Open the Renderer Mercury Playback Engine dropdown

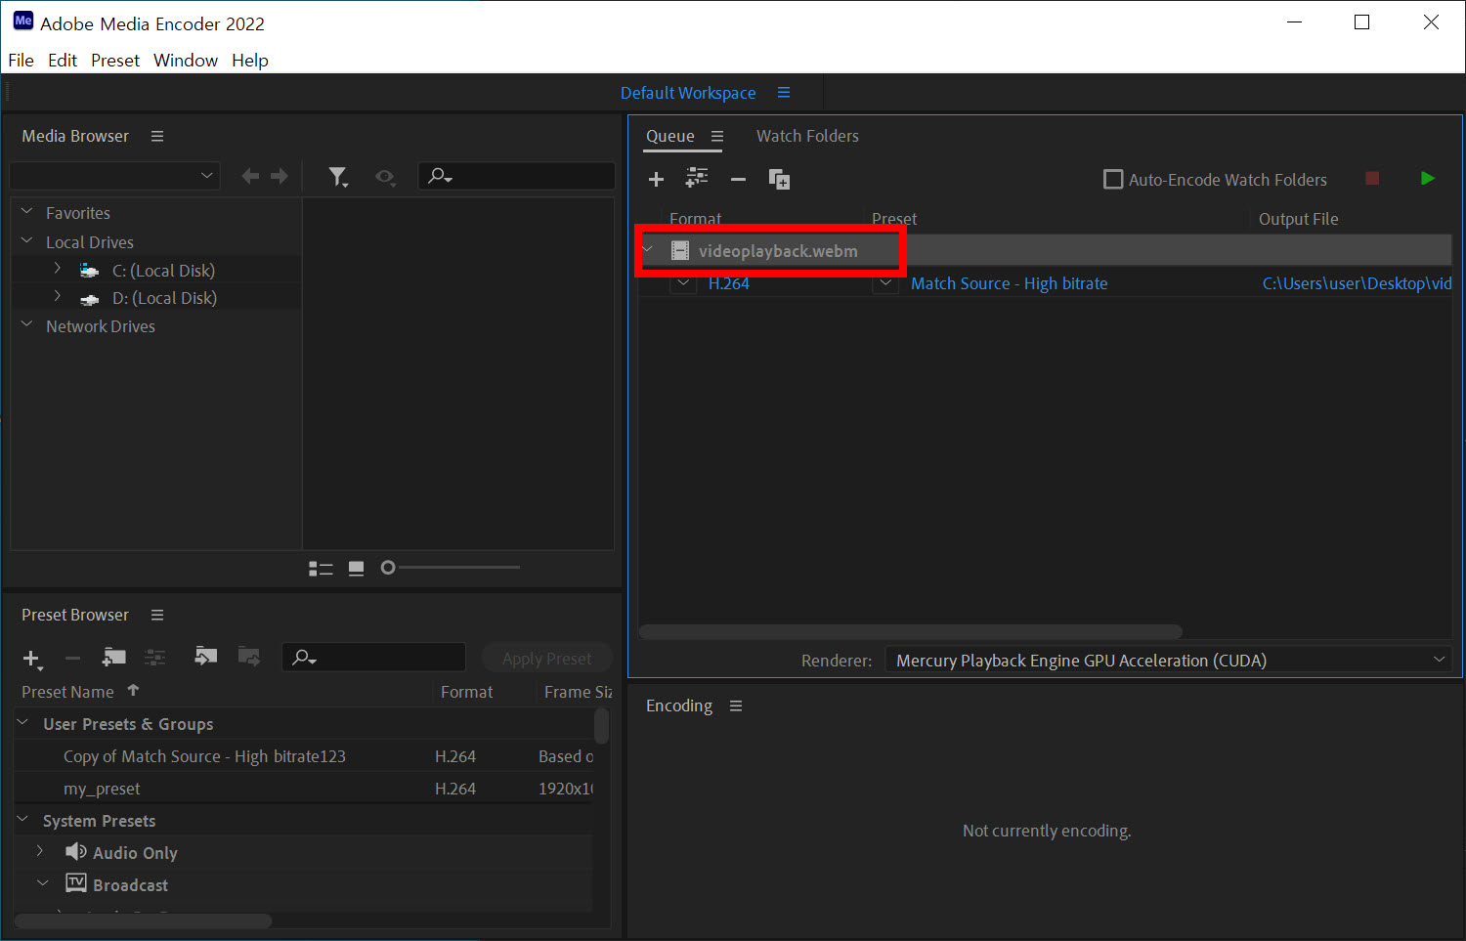point(1168,661)
